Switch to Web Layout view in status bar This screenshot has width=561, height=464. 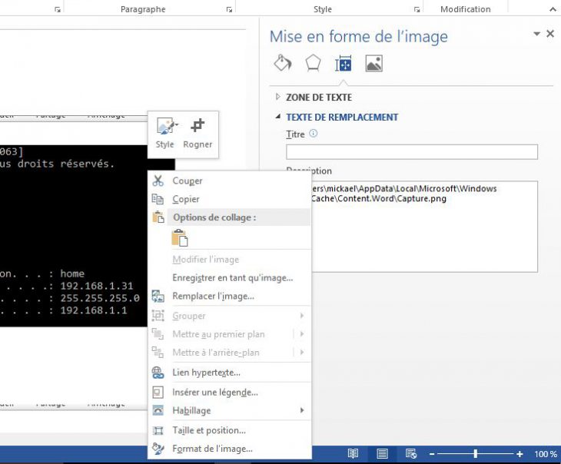click(x=411, y=453)
